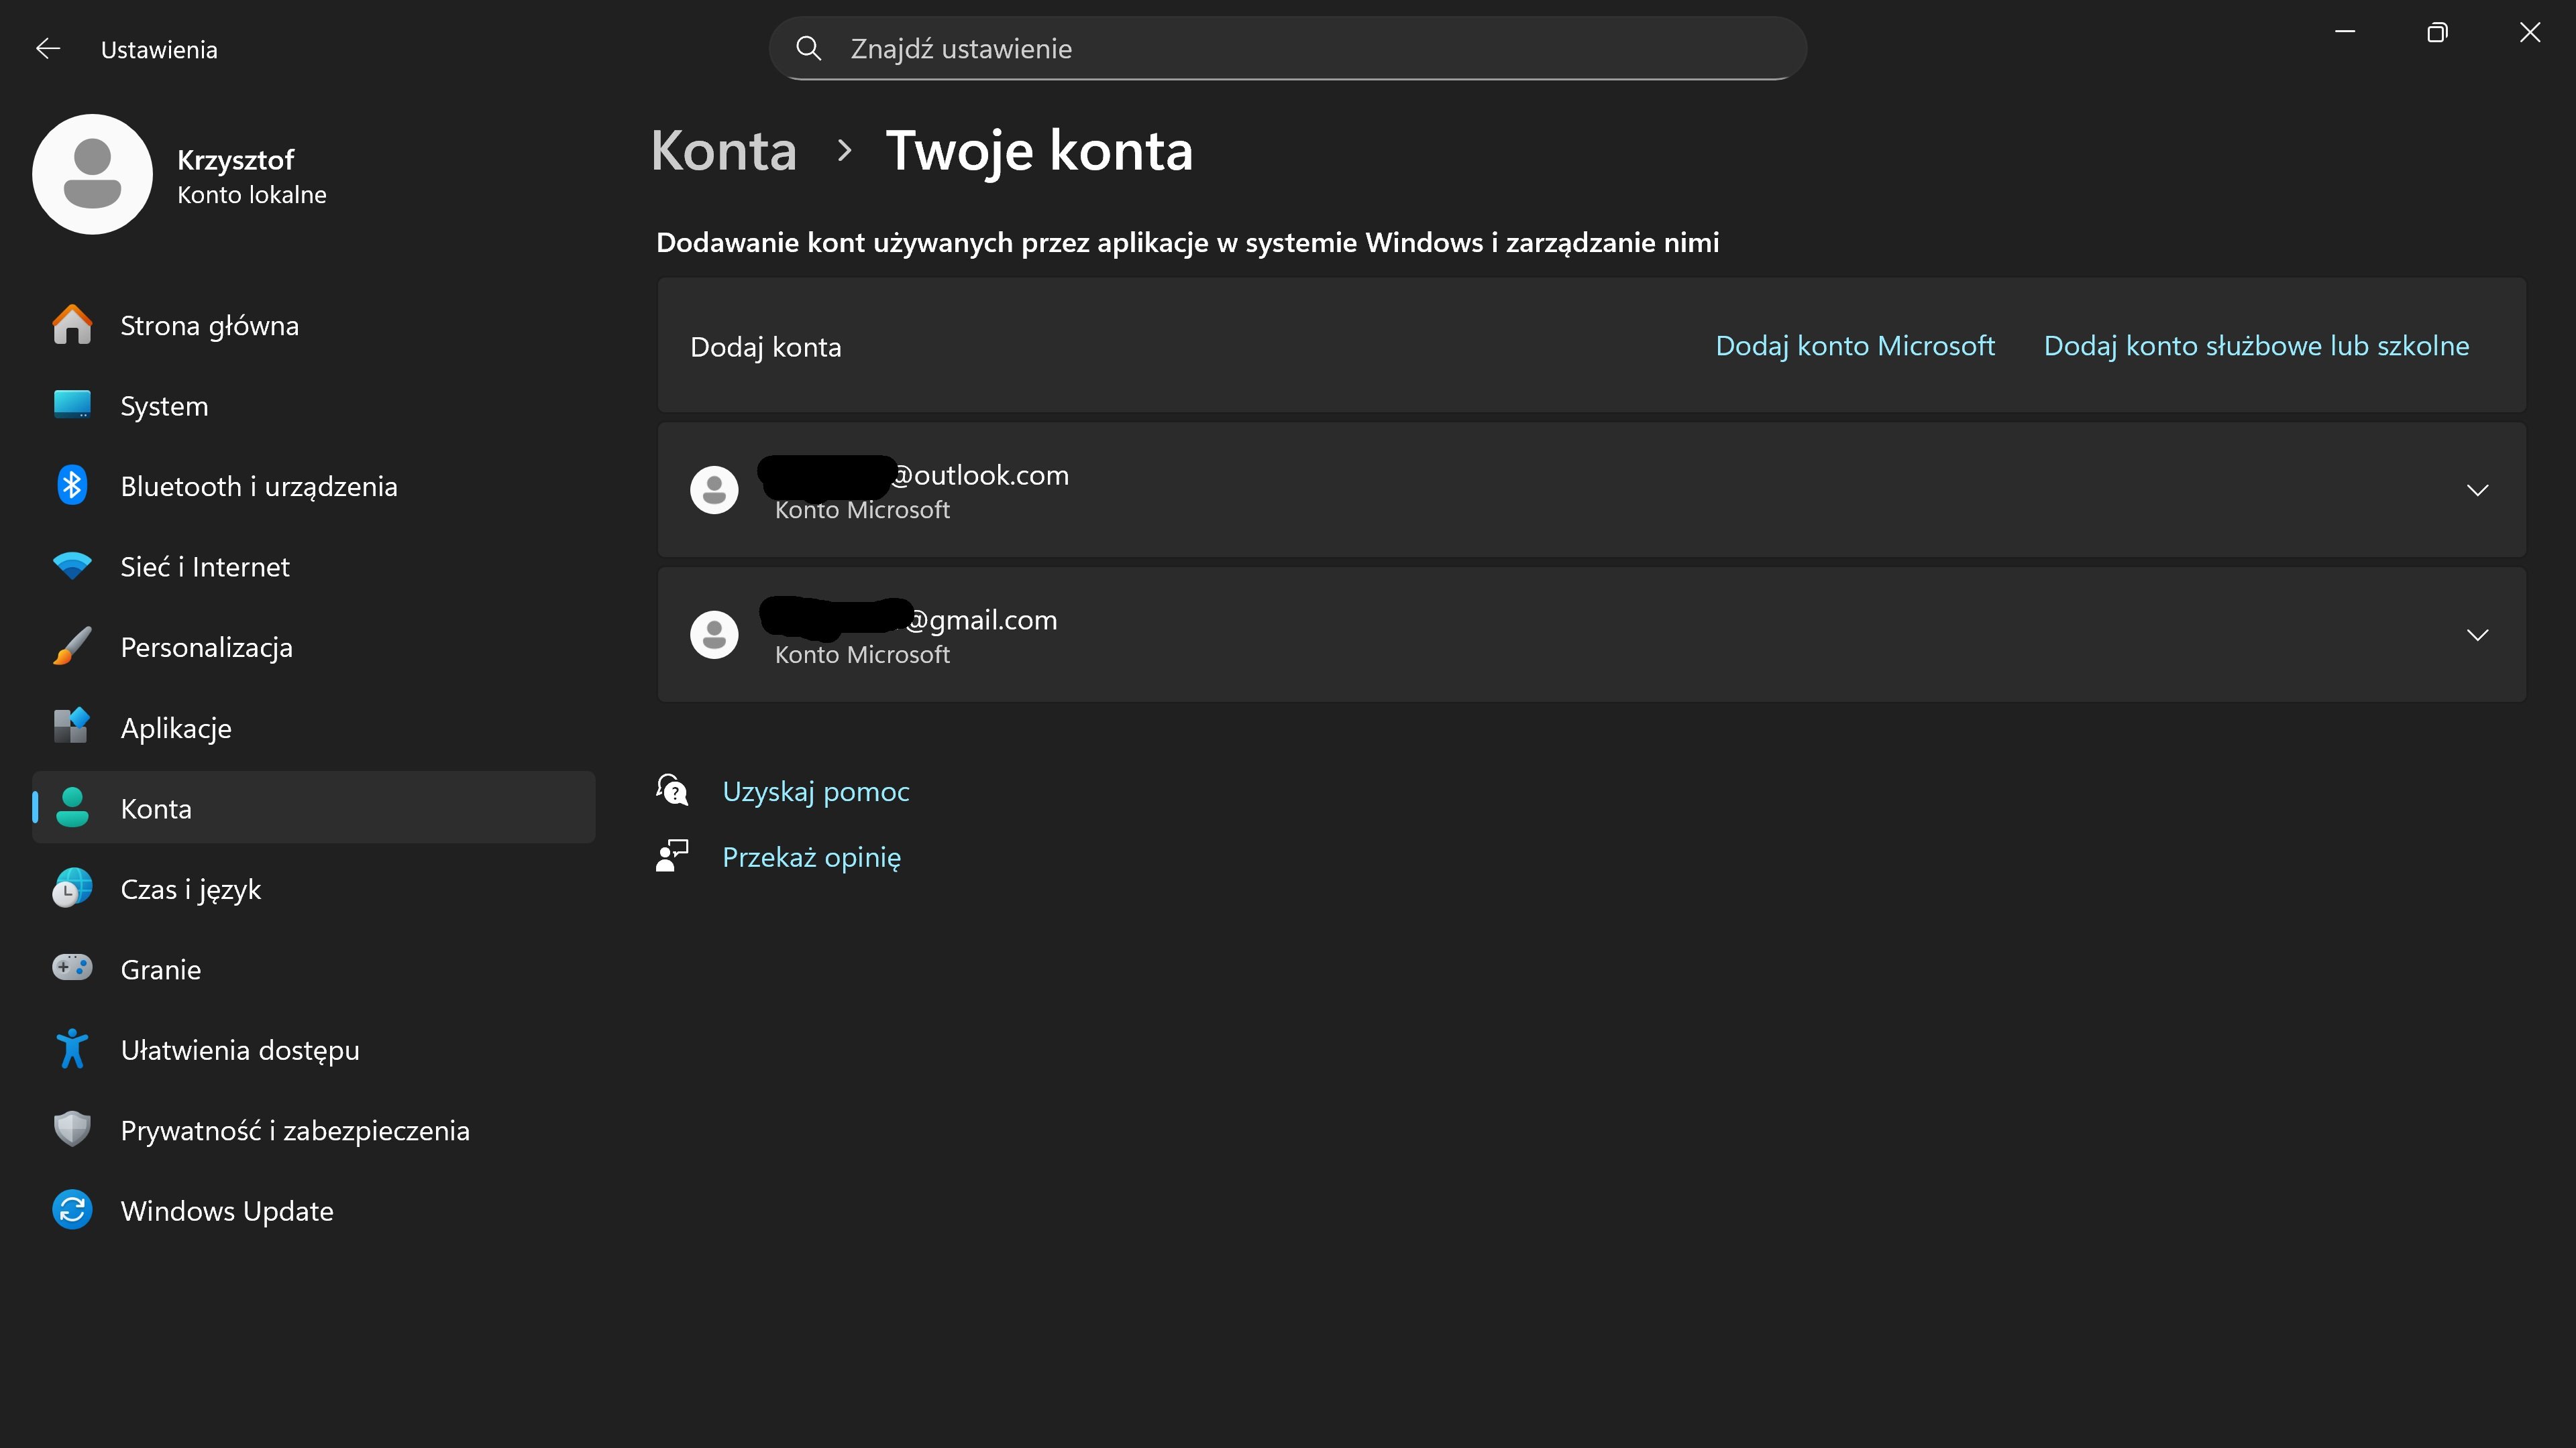Screen dimensions: 2576x1448
Task: Click the Bluetooth icon in the sidebar
Action: tap(72, 485)
